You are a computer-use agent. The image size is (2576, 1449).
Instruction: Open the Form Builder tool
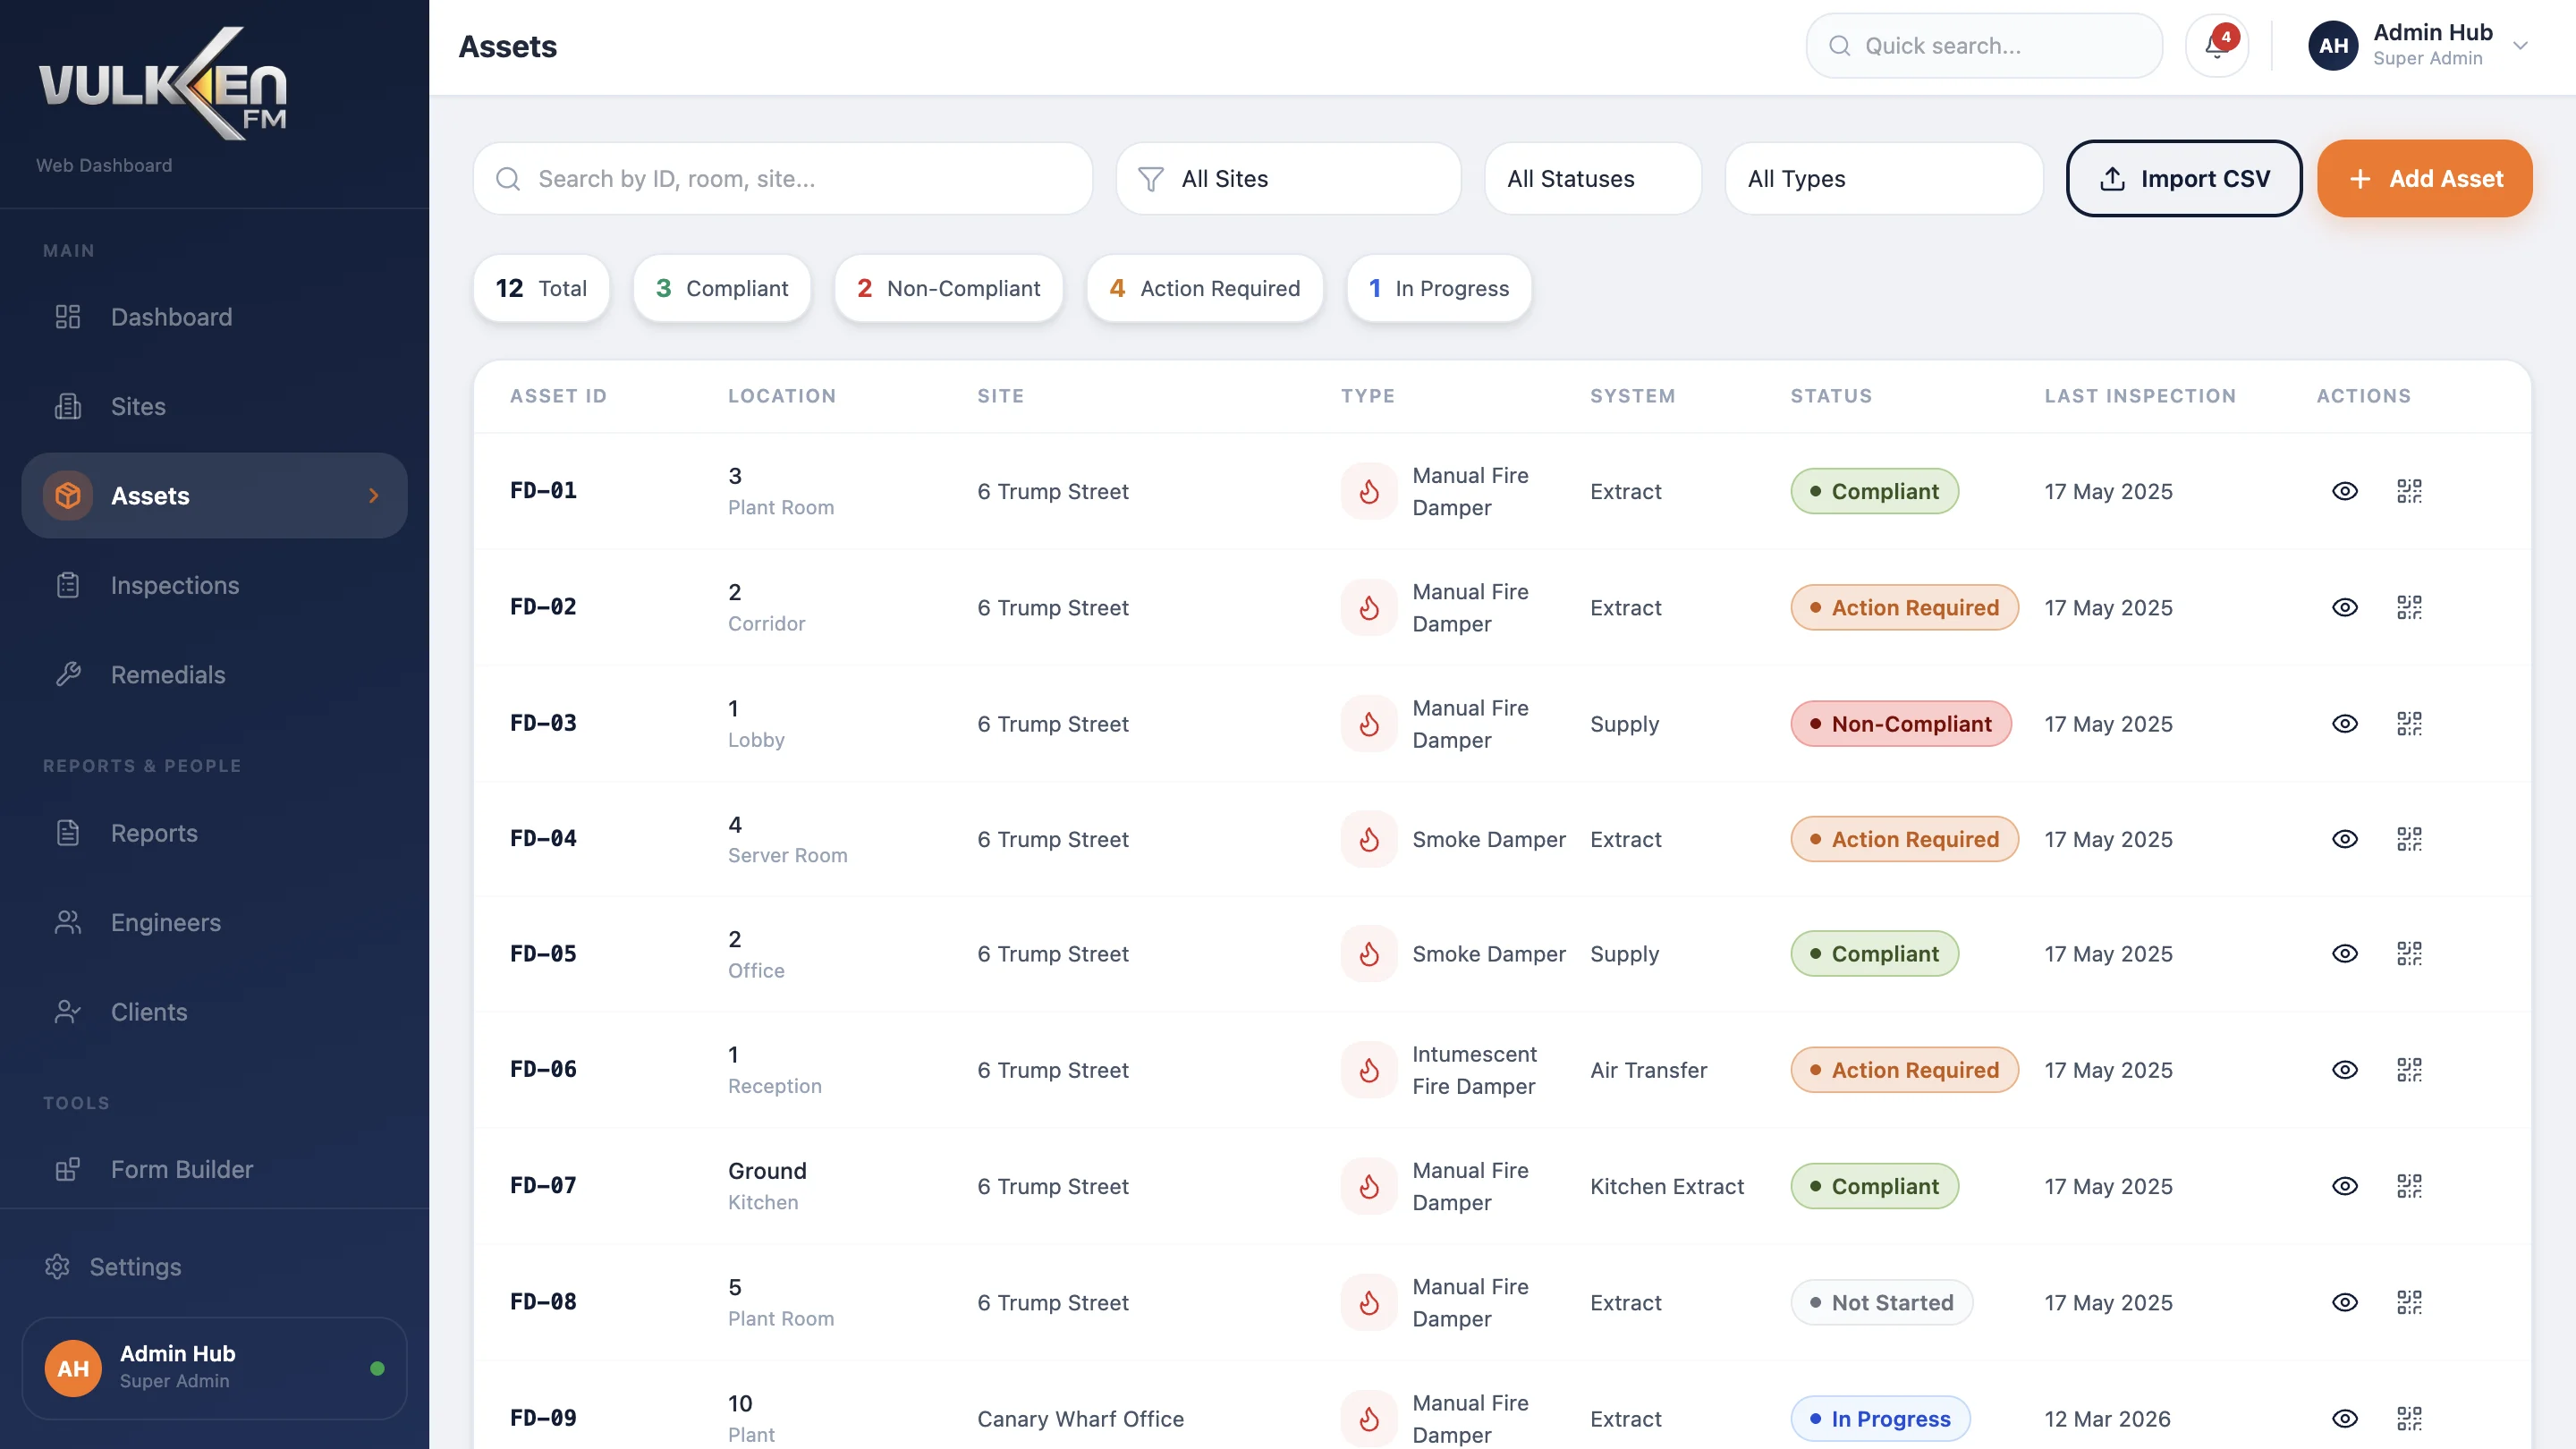pos(181,1168)
